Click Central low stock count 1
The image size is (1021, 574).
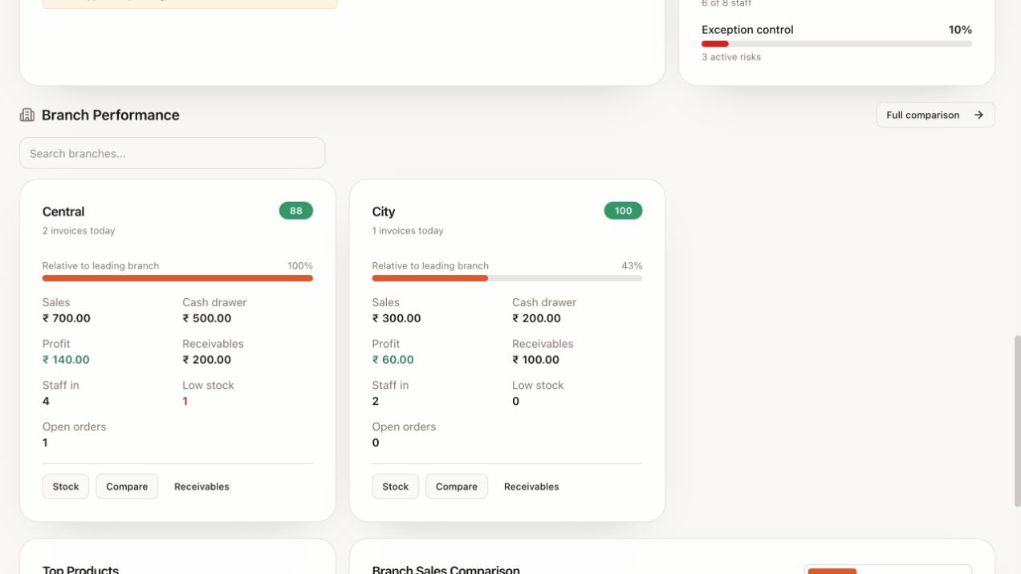click(185, 402)
